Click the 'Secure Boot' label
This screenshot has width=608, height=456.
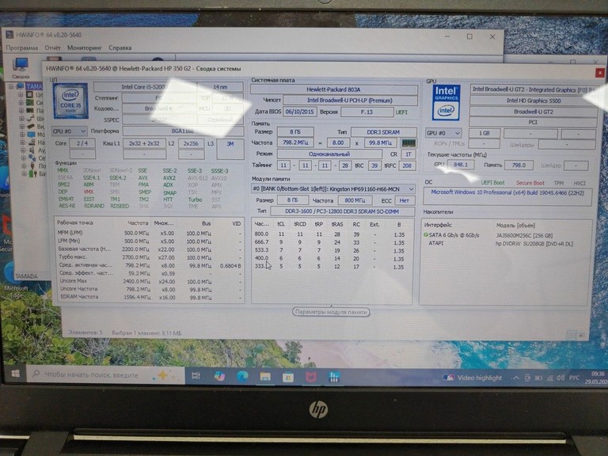530,183
